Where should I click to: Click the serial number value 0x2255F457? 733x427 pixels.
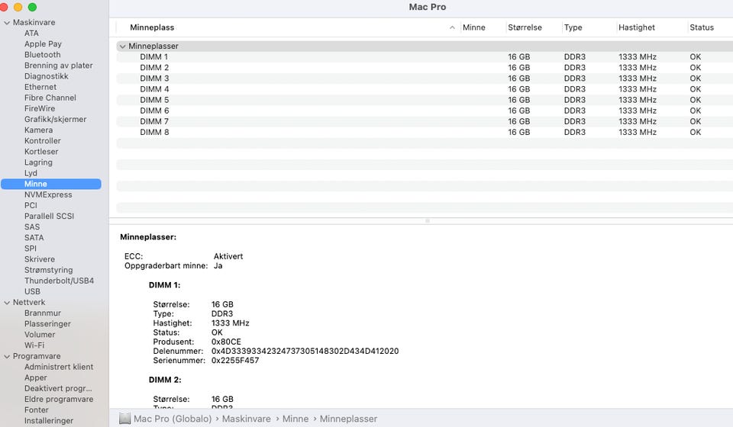tap(235, 360)
